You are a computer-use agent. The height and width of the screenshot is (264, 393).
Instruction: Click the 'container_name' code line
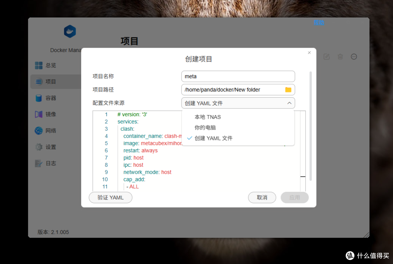(x=152, y=136)
